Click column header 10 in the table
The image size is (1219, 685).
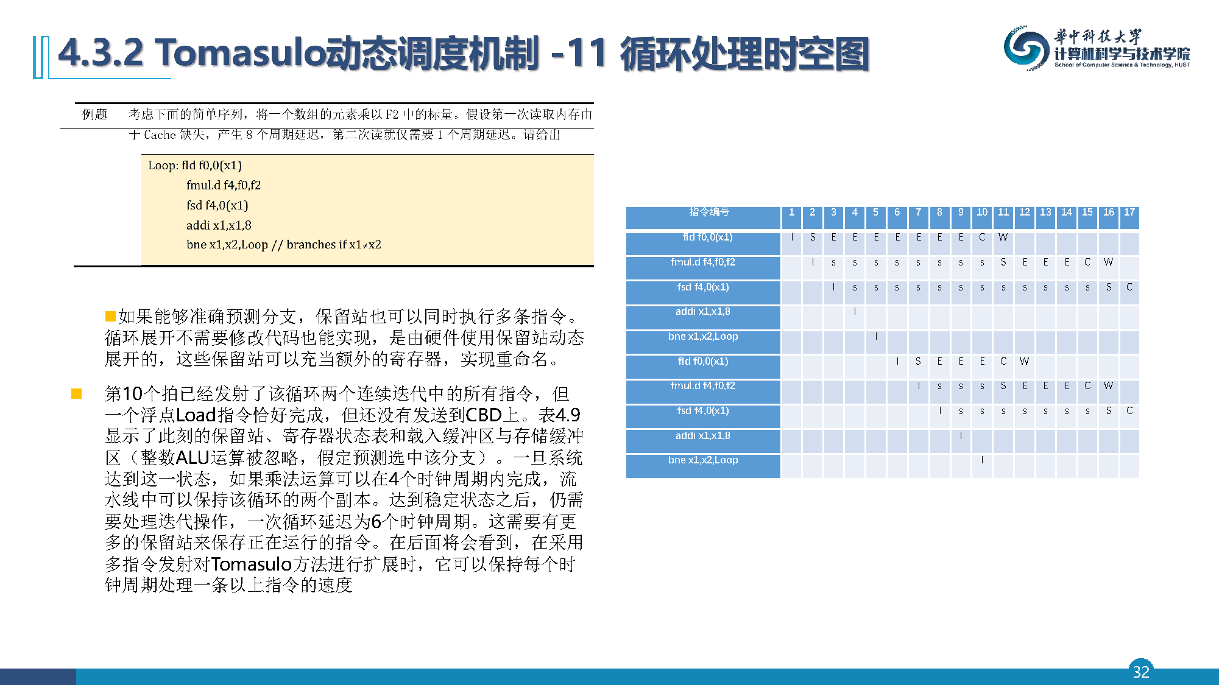point(981,213)
